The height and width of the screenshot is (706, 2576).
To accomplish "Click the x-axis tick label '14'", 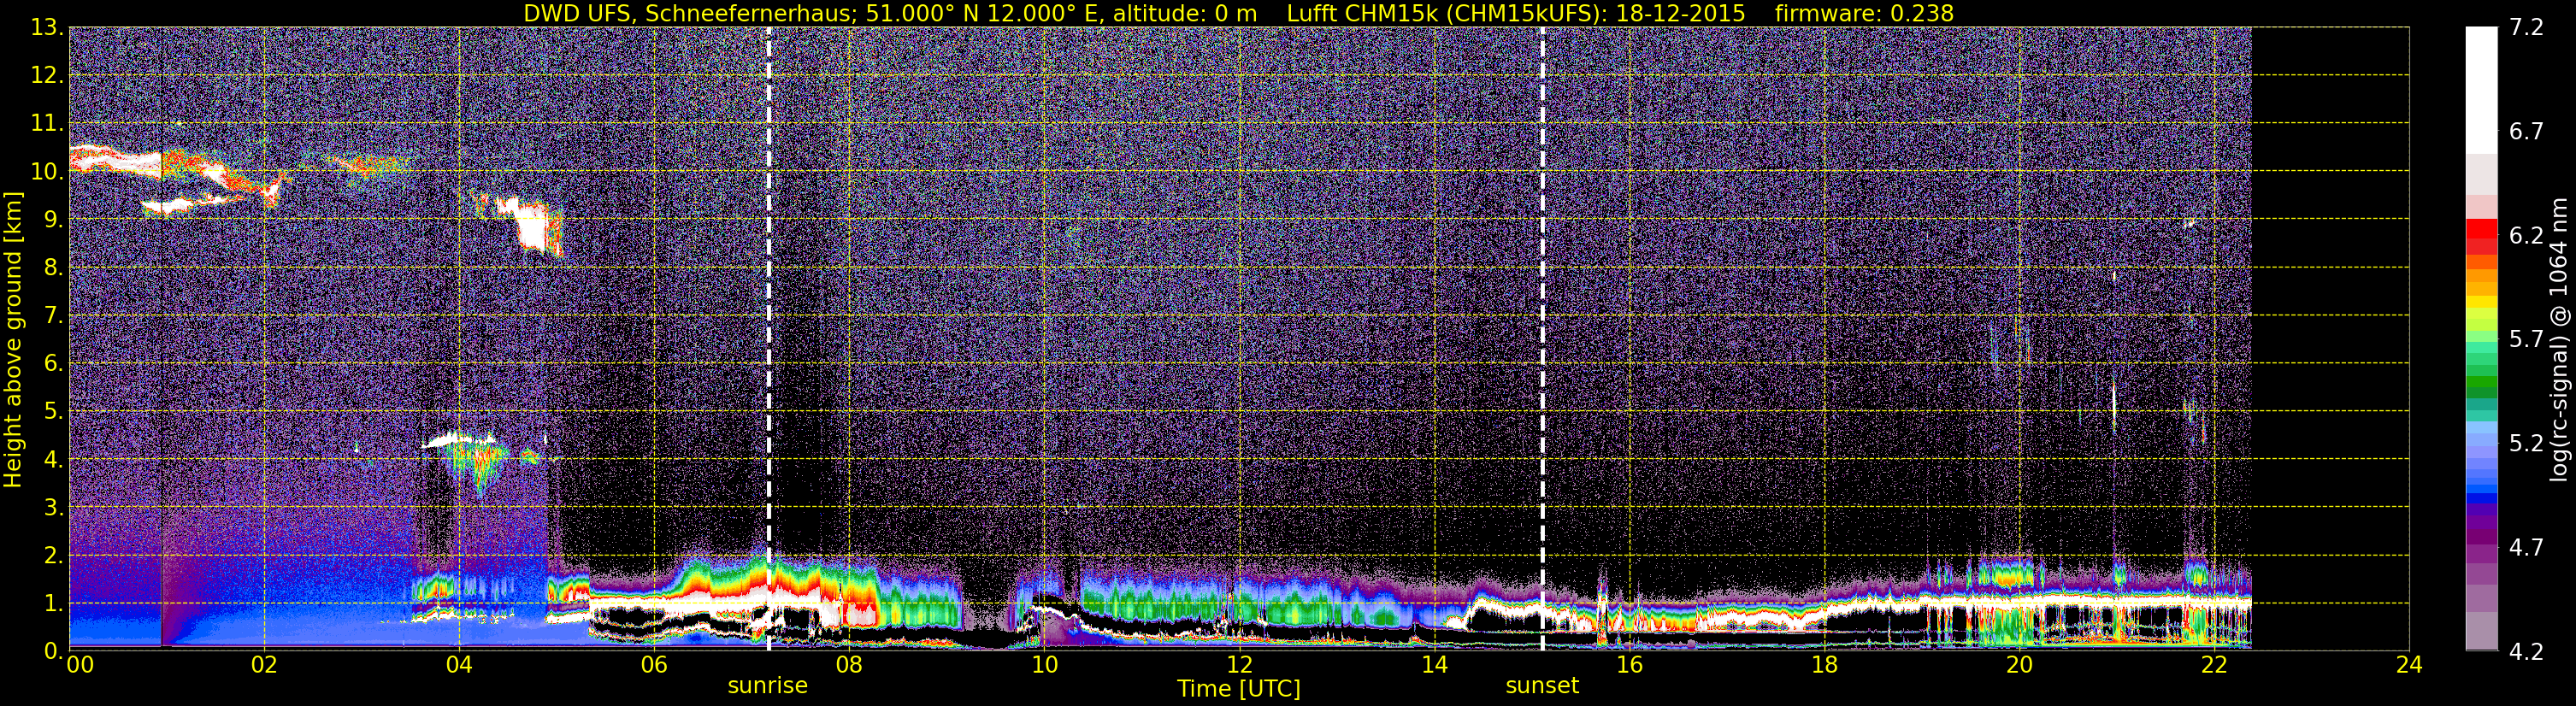I will point(1434,665).
